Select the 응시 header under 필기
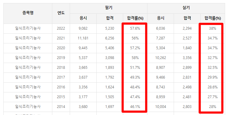Screen dimensions: 226x115 pos(83,18)
